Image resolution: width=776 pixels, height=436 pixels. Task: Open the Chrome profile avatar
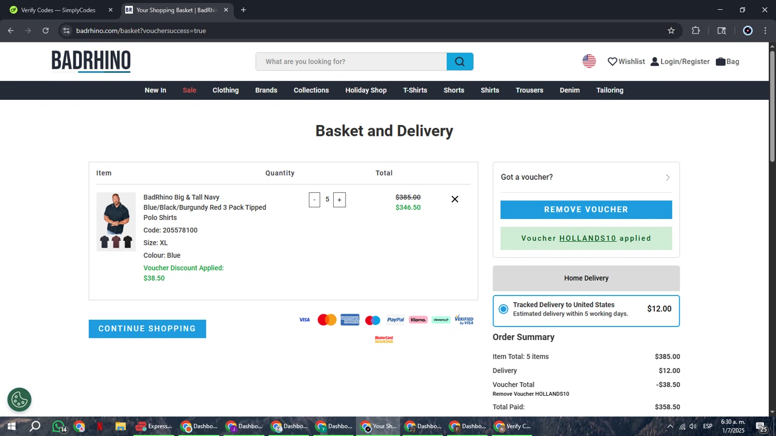(x=748, y=30)
